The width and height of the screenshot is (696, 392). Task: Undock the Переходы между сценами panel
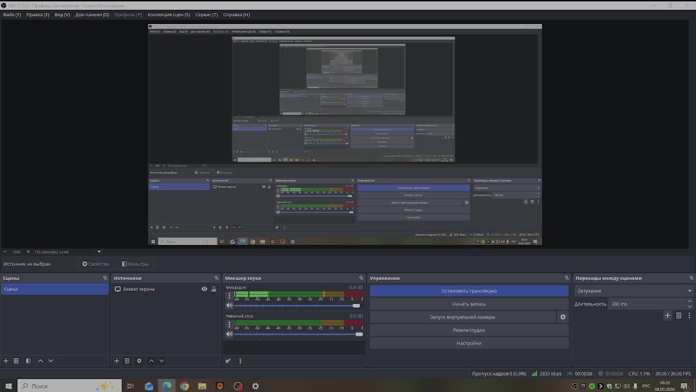click(691, 278)
